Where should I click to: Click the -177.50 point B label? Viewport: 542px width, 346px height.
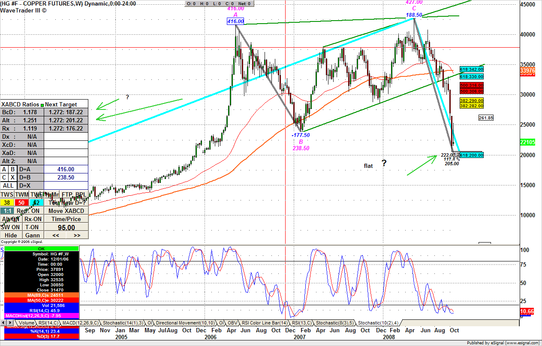pos(301,135)
